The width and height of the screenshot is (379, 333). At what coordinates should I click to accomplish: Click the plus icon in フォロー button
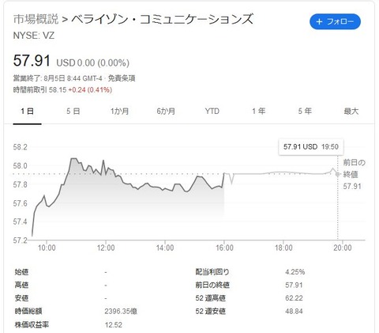tap(319, 21)
